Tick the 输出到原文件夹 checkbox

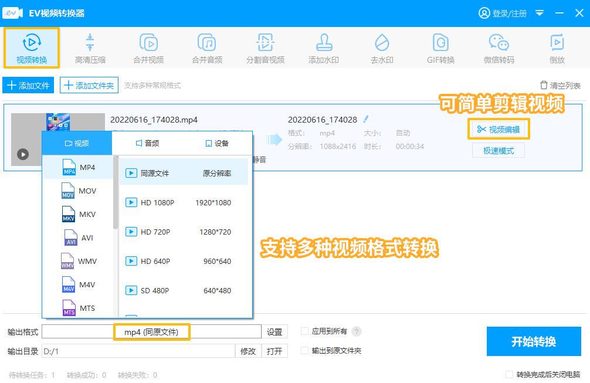pos(304,351)
